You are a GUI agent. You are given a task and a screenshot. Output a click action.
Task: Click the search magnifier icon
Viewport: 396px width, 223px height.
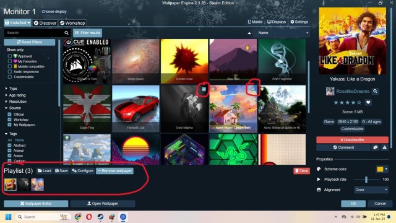click(66, 33)
